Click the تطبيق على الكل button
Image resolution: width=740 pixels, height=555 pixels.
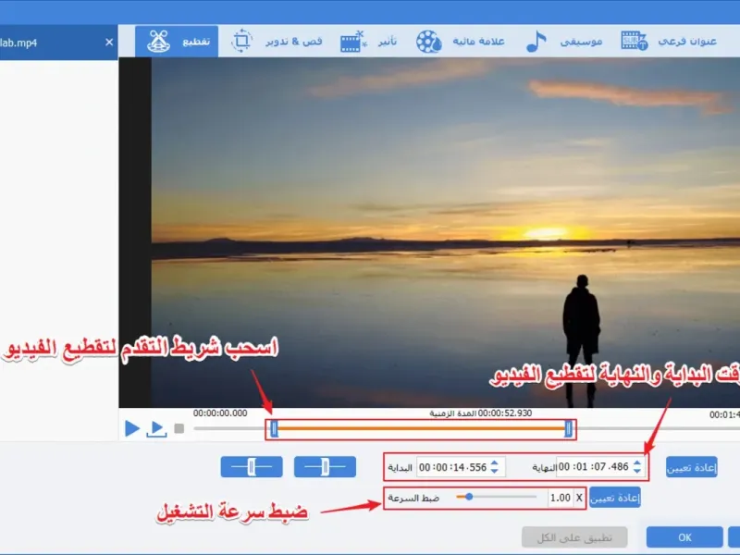point(574,537)
